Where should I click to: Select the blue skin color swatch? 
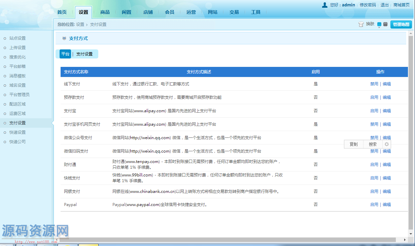tap(379, 24)
